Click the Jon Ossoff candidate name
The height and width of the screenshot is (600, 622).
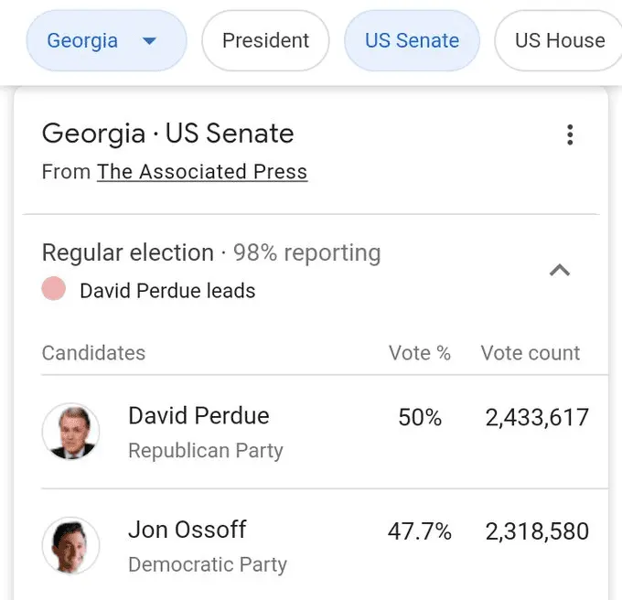tap(188, 530)
